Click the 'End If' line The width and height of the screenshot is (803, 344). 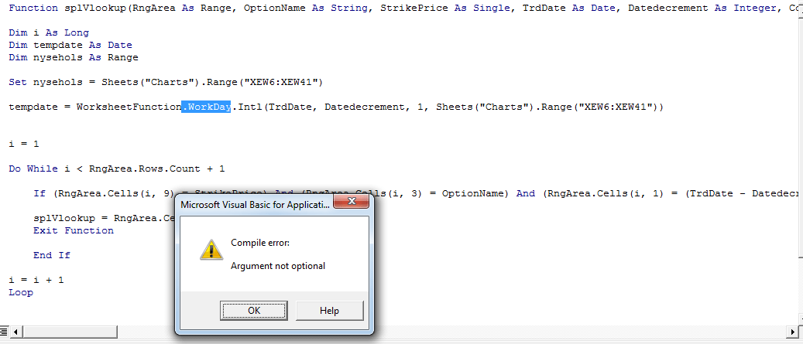coord(52,255)
